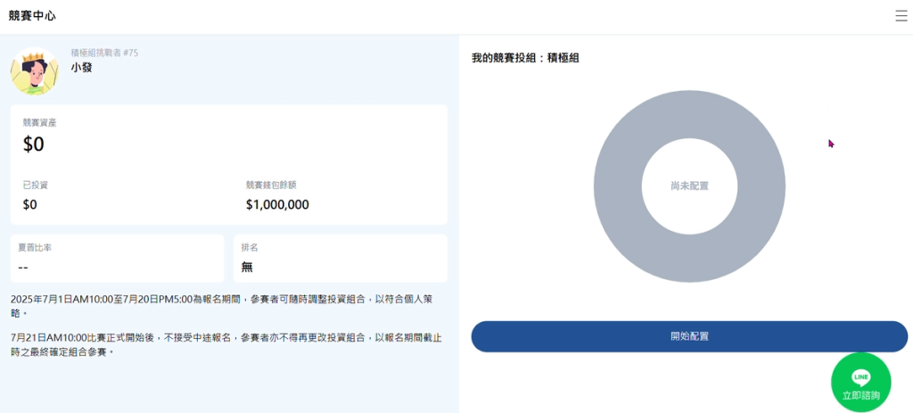Viewport: 913px width, 413px height.
Task: Click the -- Sharpe ratio value
Action: tap(23, 267)
